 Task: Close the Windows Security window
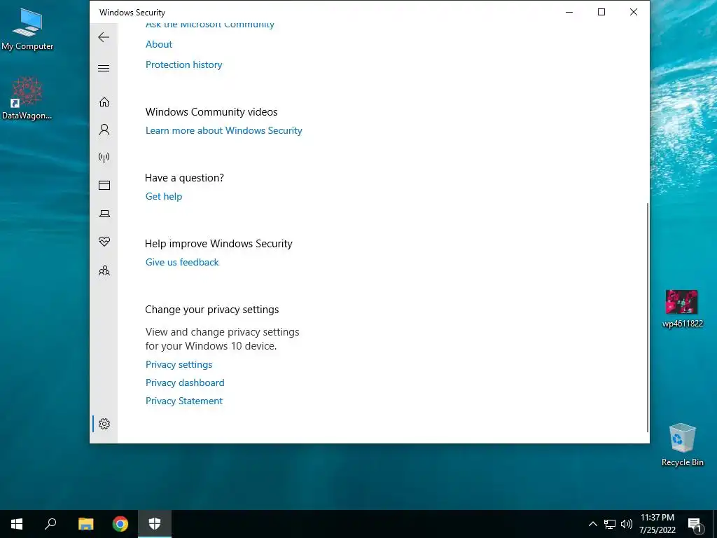coord(633,13)
